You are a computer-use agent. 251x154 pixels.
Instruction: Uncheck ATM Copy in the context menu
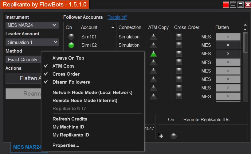click(63, 66)
